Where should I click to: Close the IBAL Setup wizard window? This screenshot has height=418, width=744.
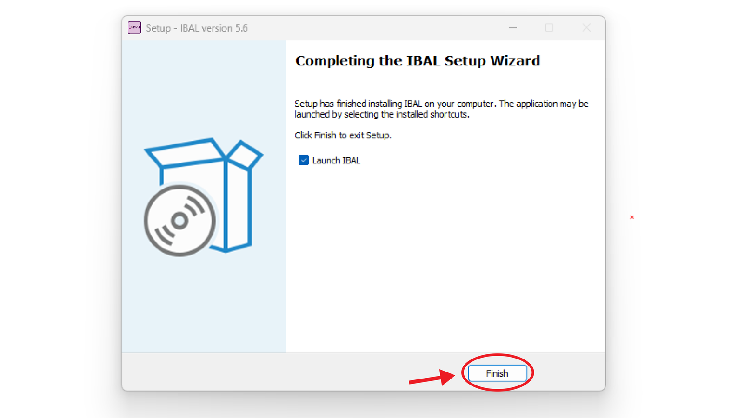(x=586, y=28)
